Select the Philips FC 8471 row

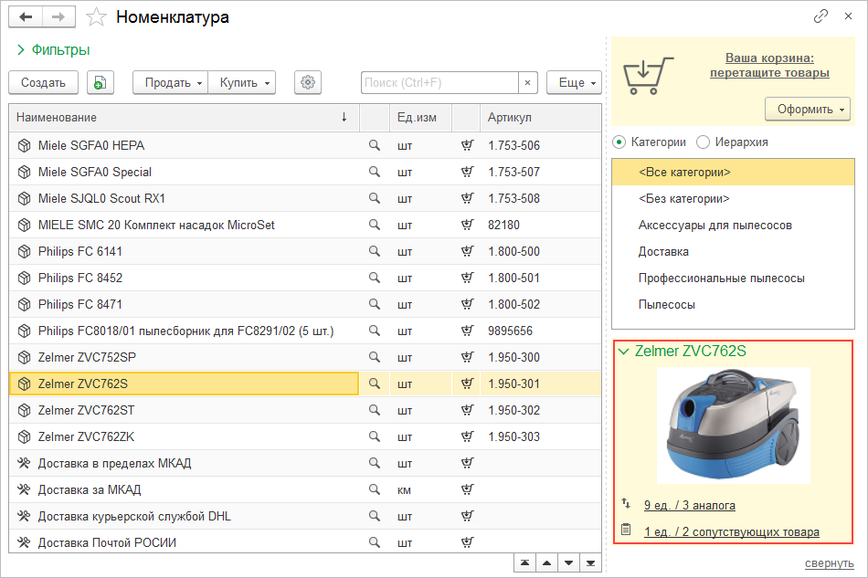(x=305, y=304)
